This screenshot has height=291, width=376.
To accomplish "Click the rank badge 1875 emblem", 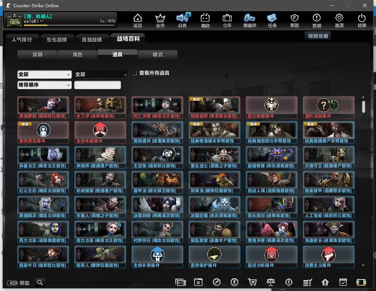I will (x=14, y=20).
